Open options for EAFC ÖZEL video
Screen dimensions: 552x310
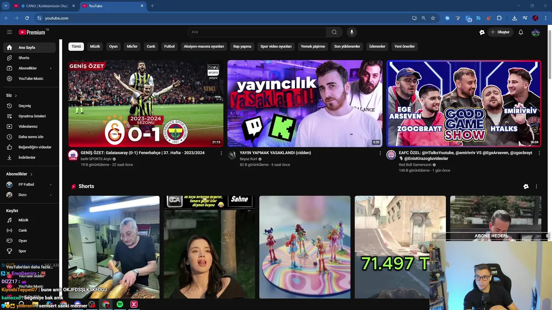click(x=539, y=153)
